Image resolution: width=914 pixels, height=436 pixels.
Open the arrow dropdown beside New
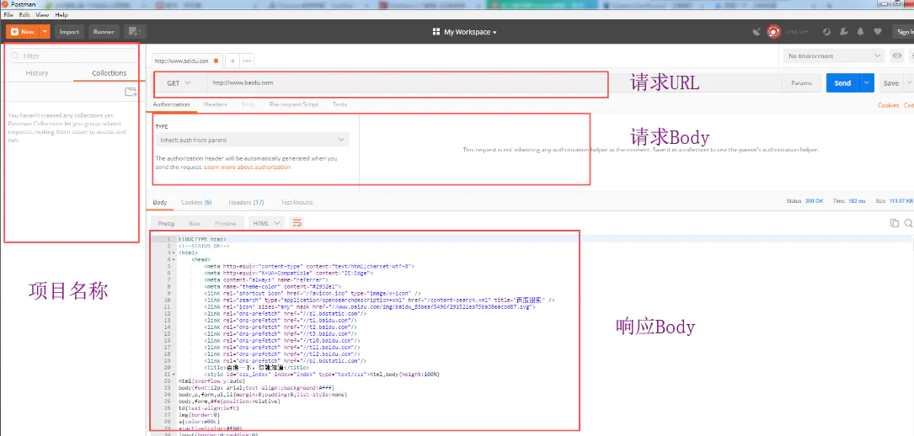tap(45, 31)
